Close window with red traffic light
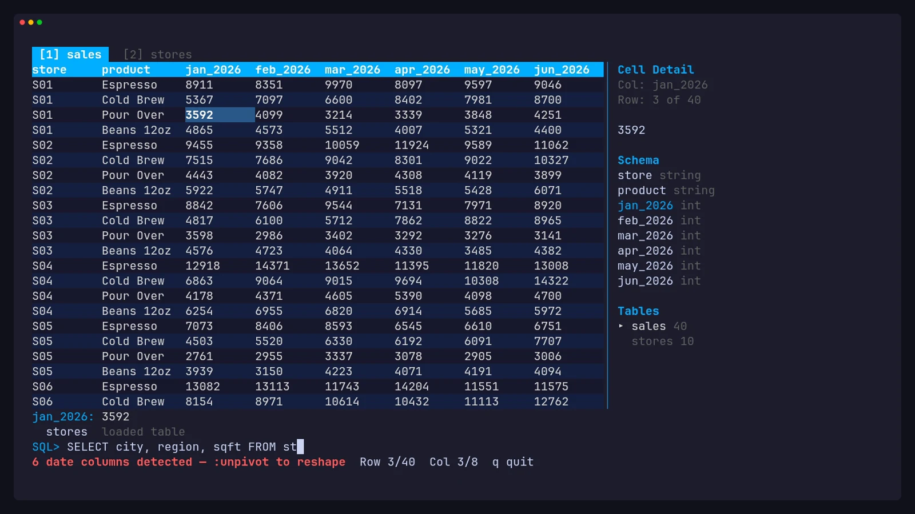The image size is (915, 514). 22,22
